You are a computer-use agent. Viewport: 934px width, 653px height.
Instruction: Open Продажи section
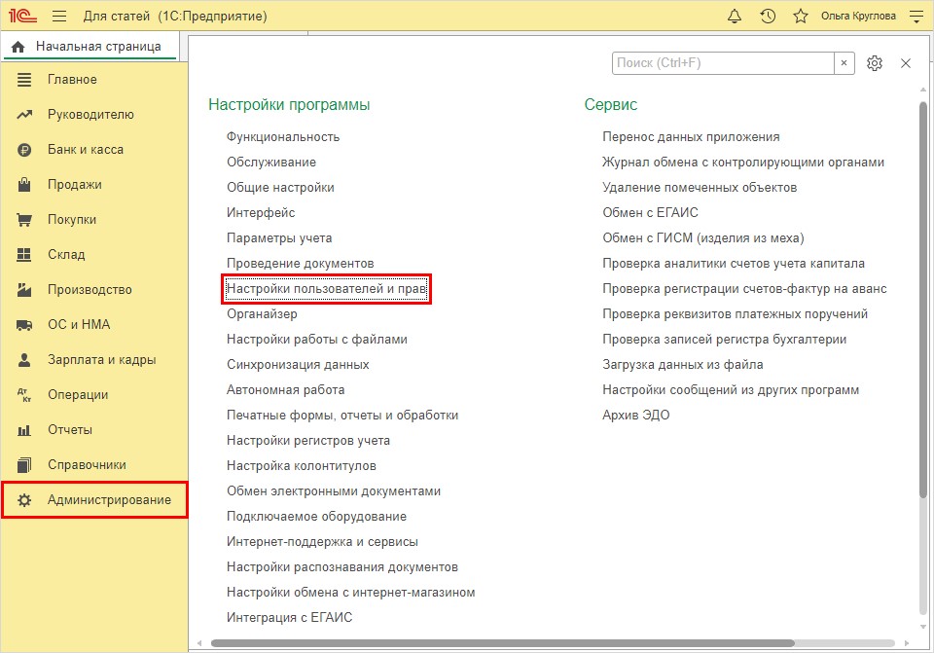point(75,185)
